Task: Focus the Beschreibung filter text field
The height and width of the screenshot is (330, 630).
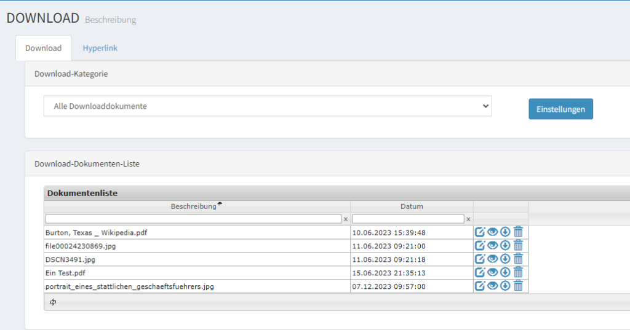Action: [x=193, y=219]
